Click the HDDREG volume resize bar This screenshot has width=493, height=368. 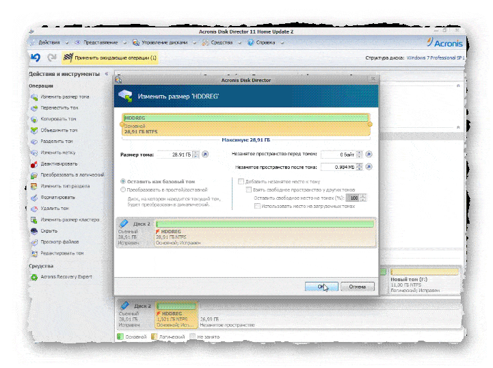pos(246,124)
